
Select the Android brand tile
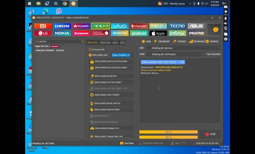pyautogui.click(x=139, y=33)
